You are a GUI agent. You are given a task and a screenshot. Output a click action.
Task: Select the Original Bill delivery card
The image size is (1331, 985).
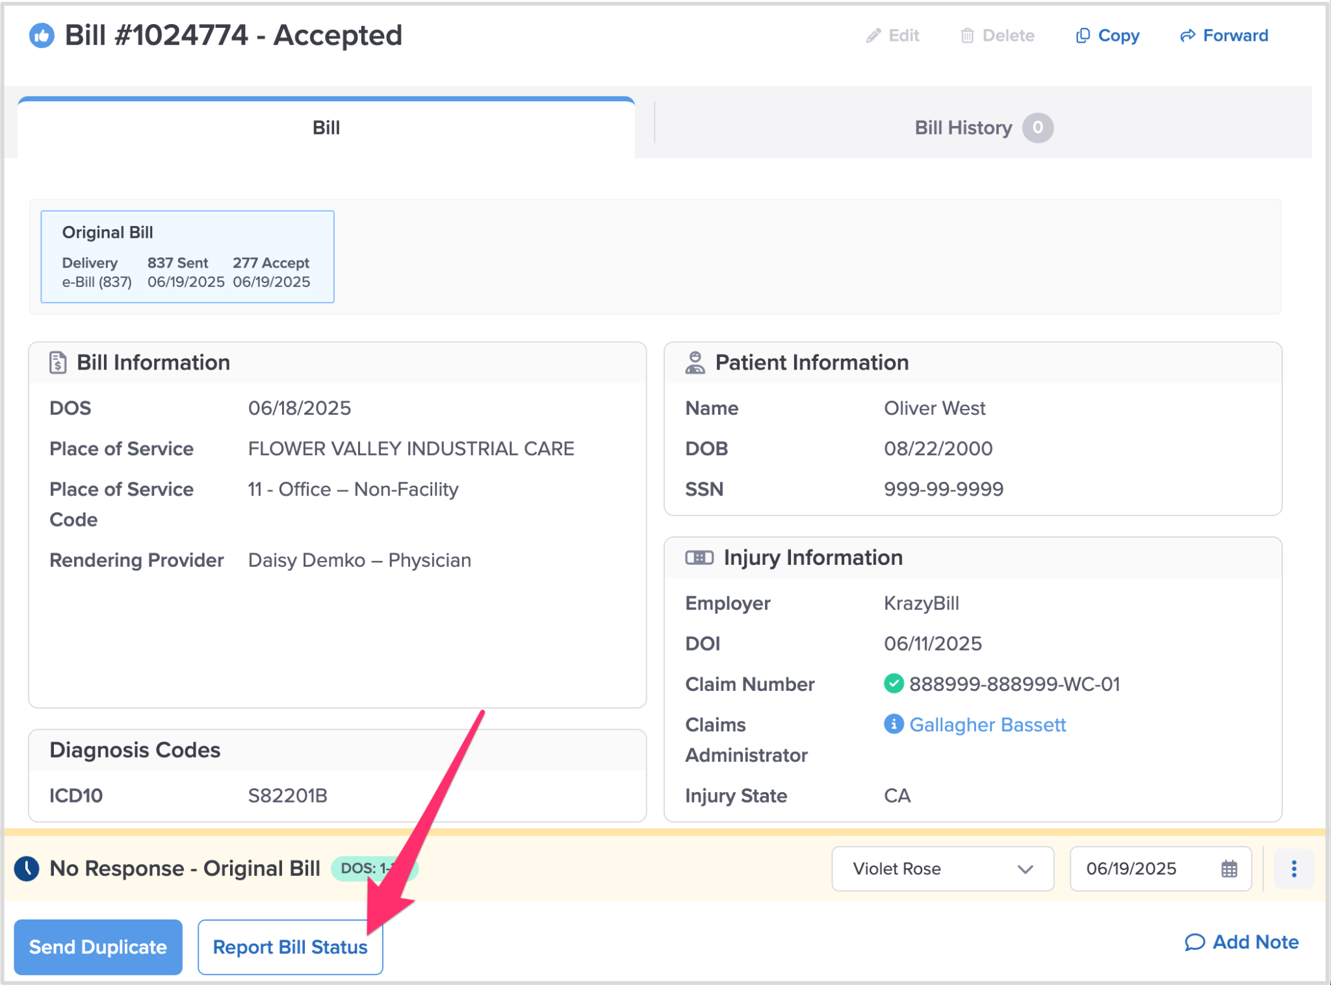[187, 256]
